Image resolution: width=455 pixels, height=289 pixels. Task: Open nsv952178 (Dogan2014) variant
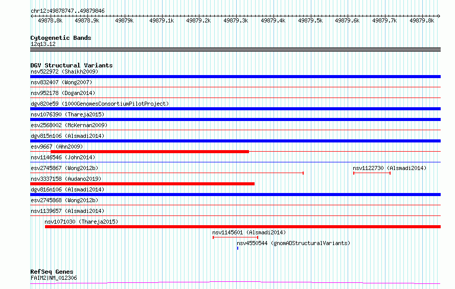tap(63, 93)
